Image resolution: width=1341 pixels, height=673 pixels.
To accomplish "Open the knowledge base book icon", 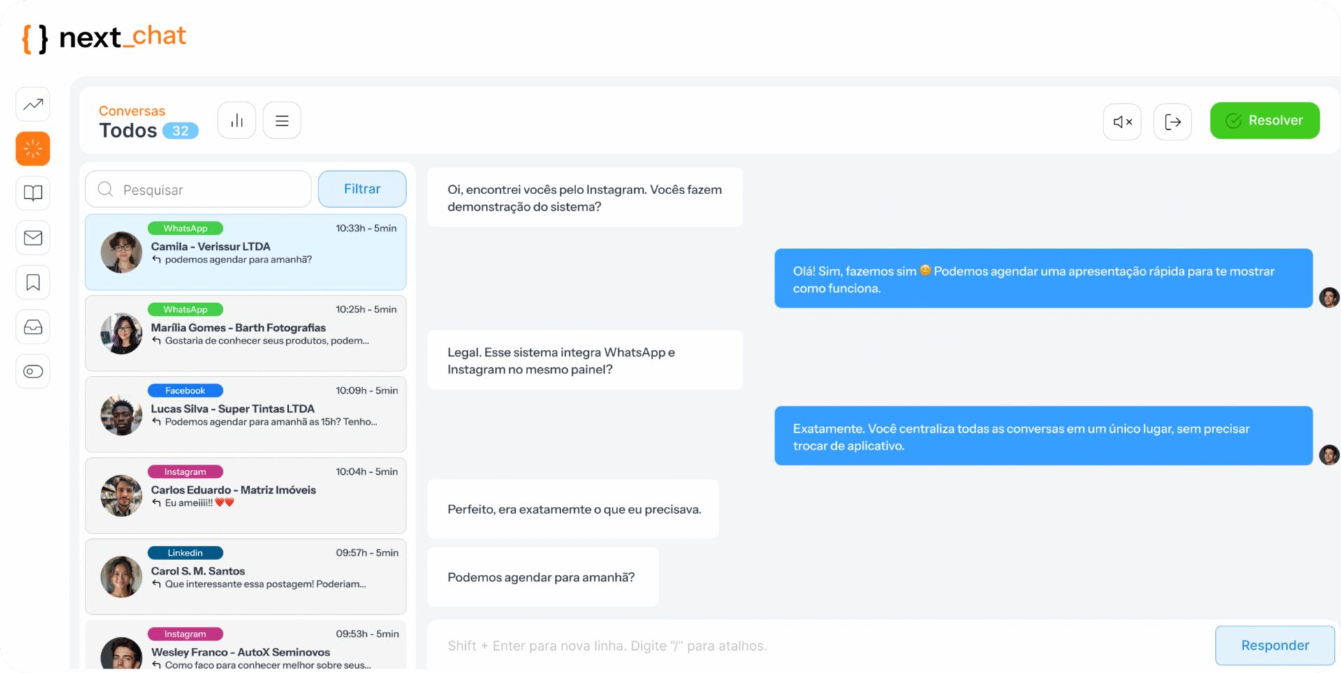I will pos(32,193).
